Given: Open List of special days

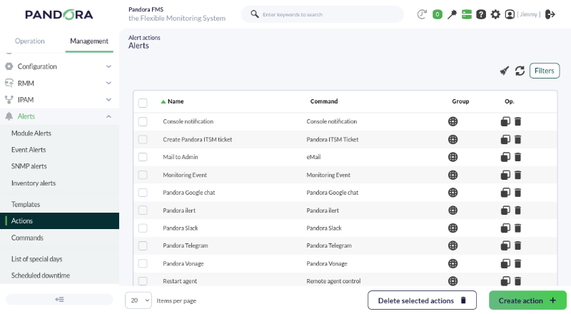Looking at the screenshot, I should pos(37,259).
